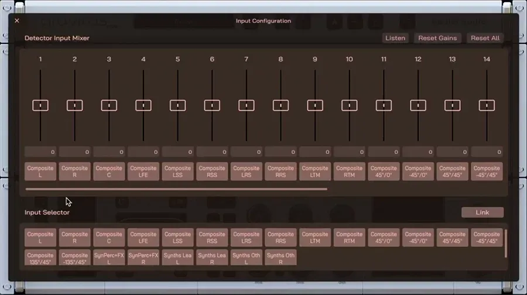Image resolution: width=527 pixels, height=295 pixels.
Task: Select mixer channel 7 Composite LRS button
Action: tap(247, 171)
